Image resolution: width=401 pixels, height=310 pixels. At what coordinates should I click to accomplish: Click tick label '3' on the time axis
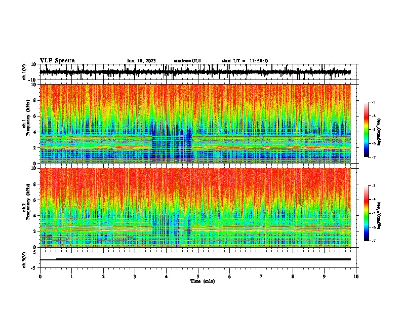pyautogui.click(x=135, y=277)
